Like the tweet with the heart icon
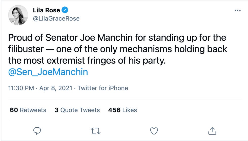This screenshot has width=248, height=141. 154,131
